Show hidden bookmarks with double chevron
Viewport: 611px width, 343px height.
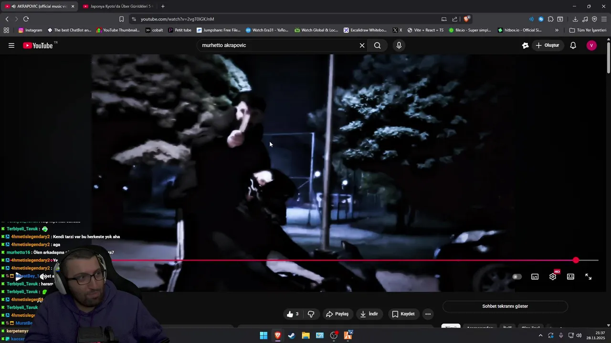click(557, 30)
